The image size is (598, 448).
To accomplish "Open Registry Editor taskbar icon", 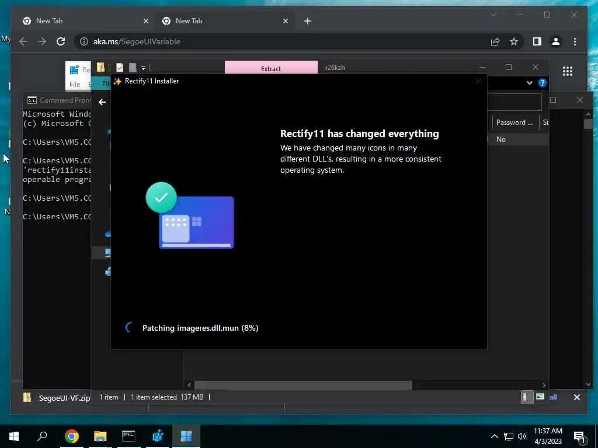I will pos(158,436).
